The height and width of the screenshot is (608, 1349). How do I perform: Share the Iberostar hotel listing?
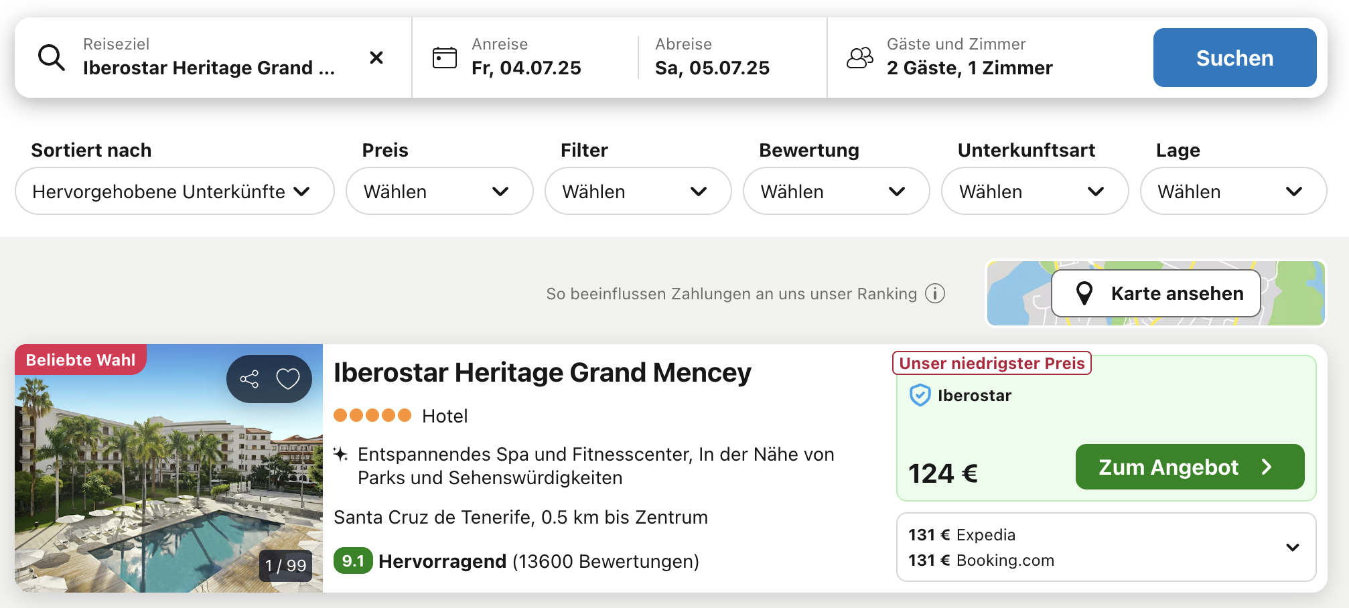(x=249, y=379)
